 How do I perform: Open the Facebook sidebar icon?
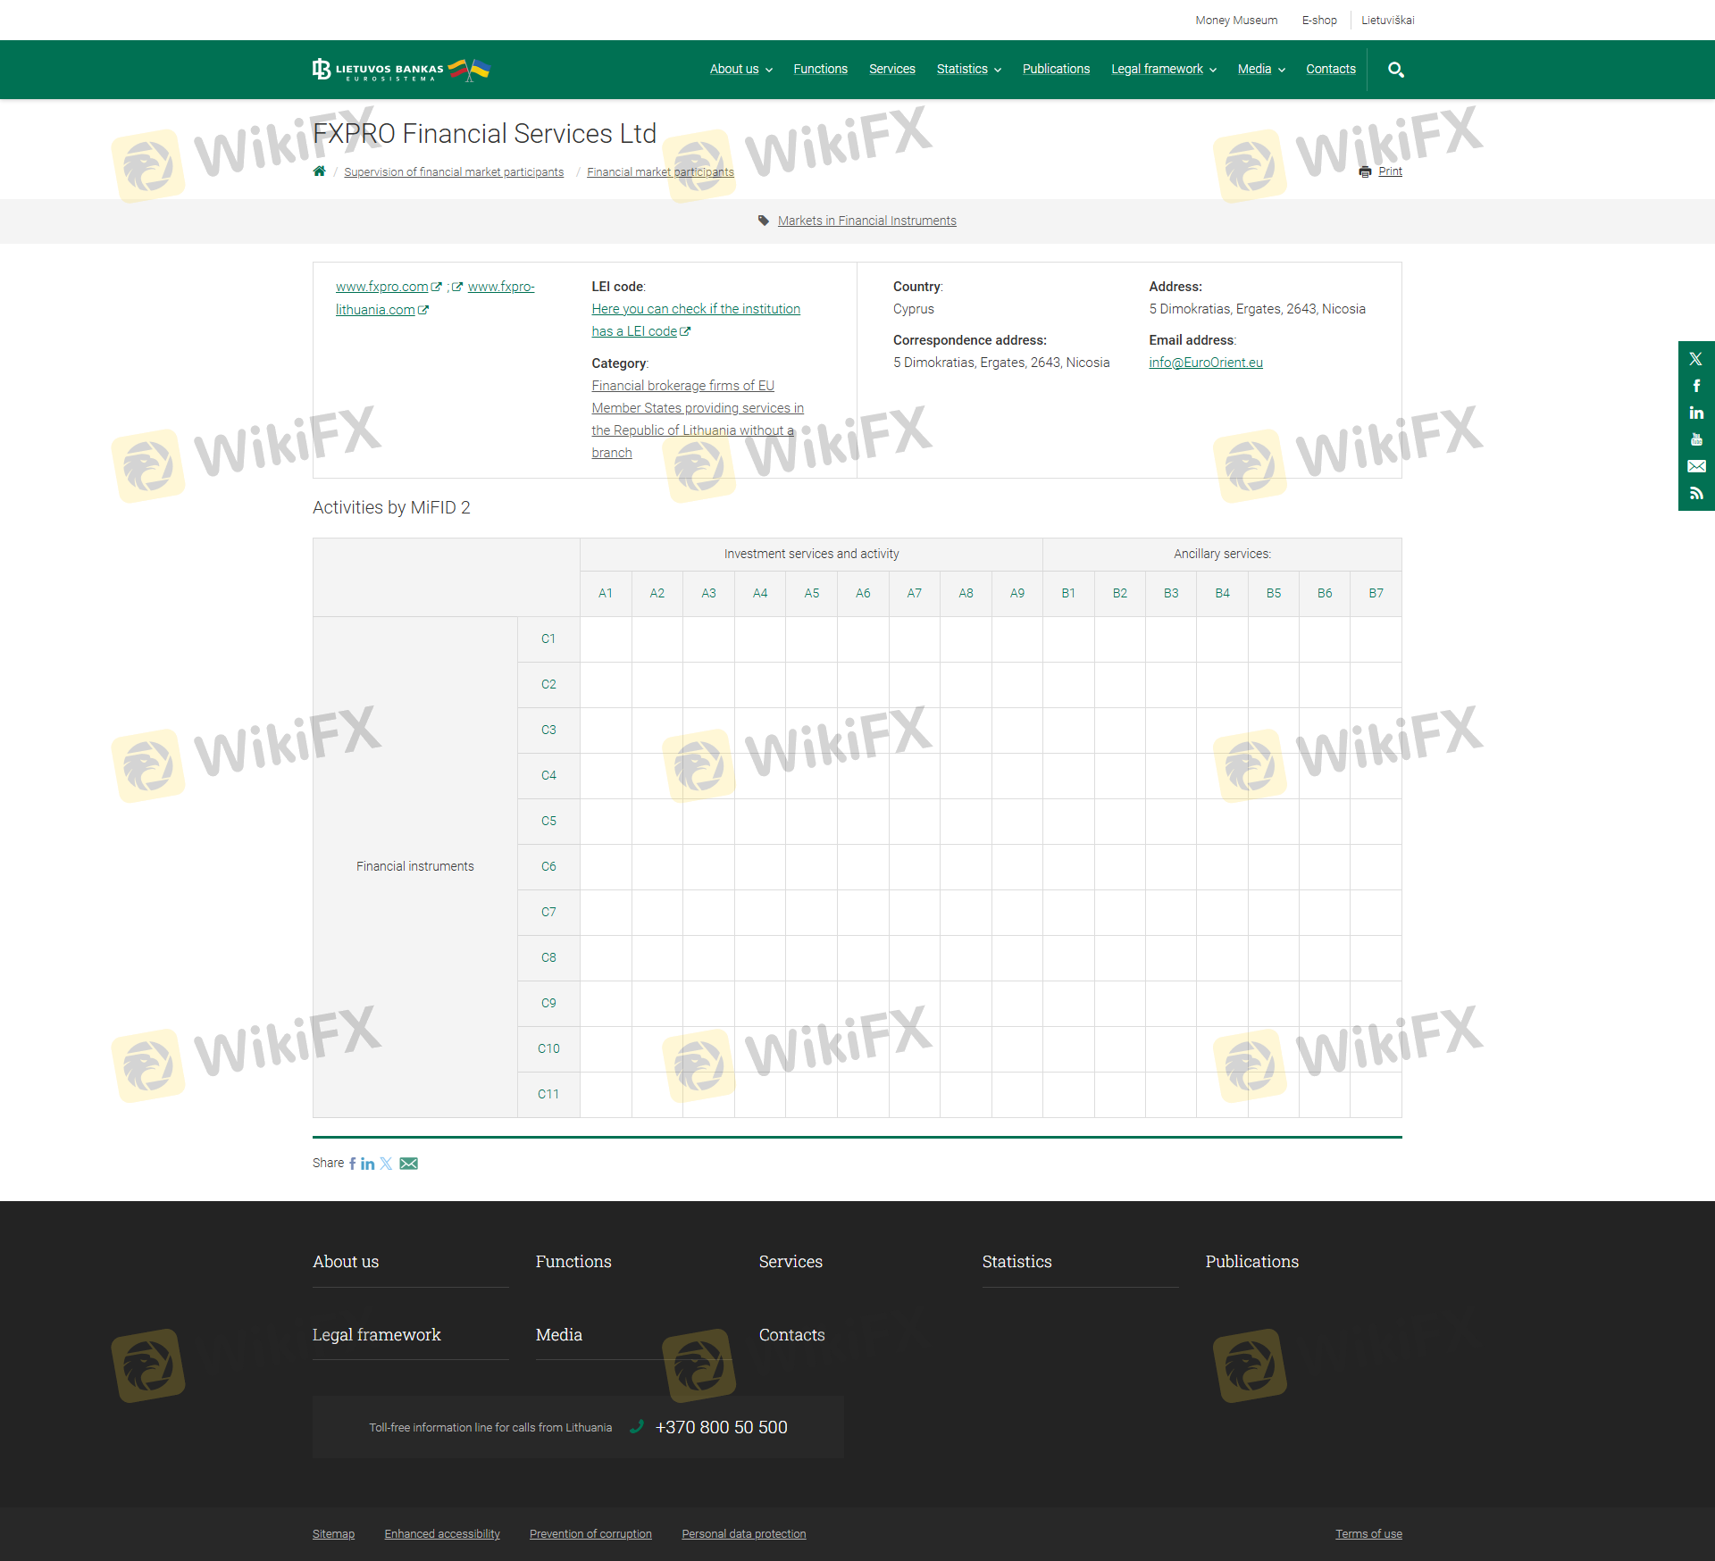pos(1695,386)
